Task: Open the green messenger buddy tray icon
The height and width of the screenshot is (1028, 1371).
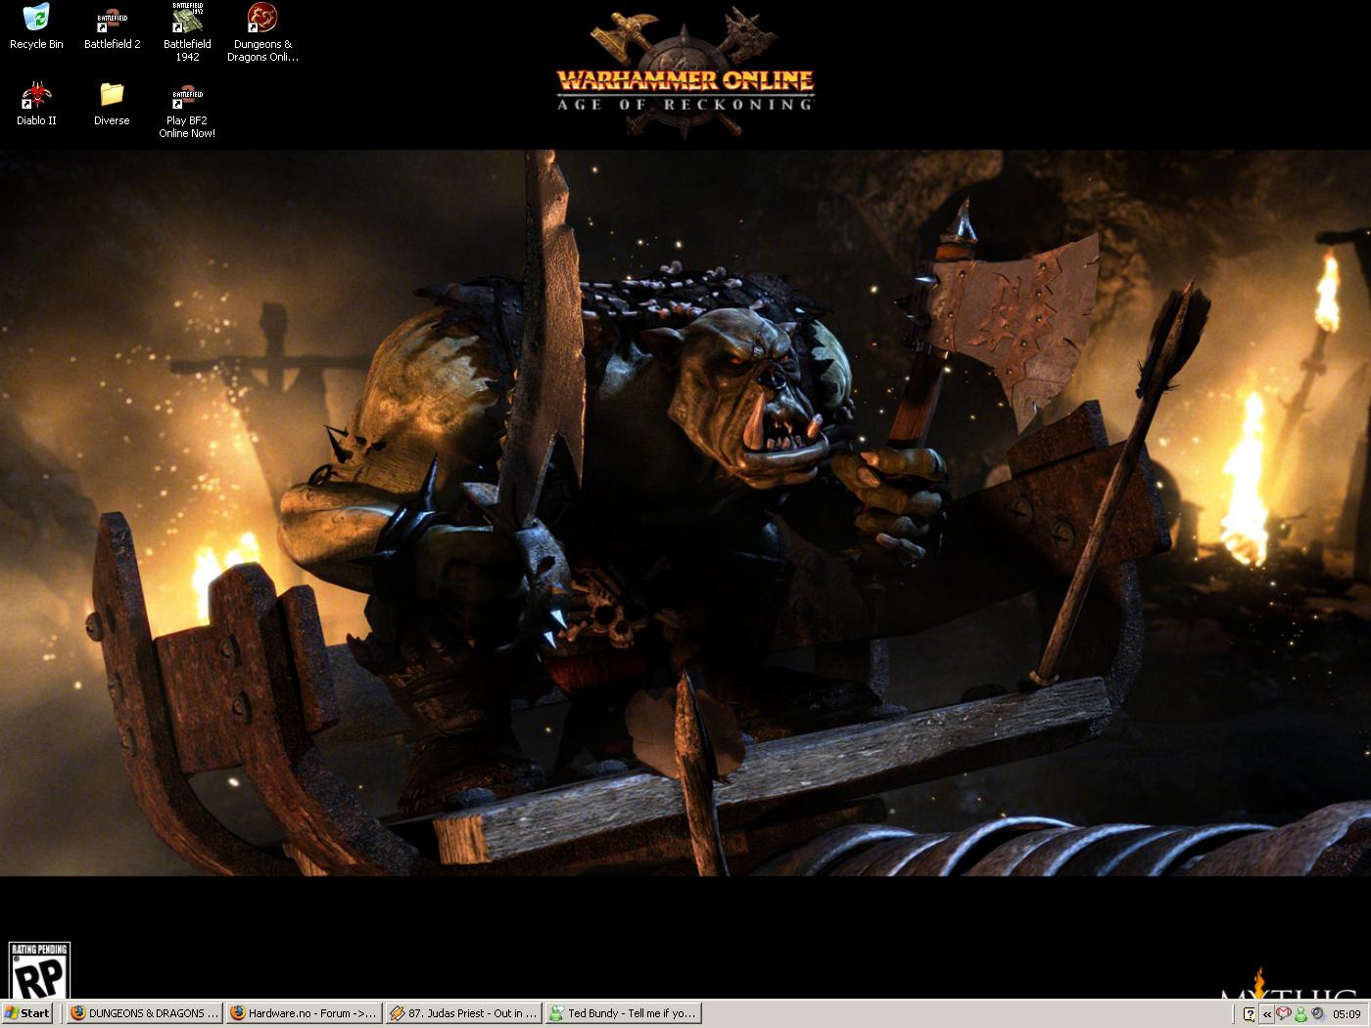Action: click(x=1300, y=1014)
